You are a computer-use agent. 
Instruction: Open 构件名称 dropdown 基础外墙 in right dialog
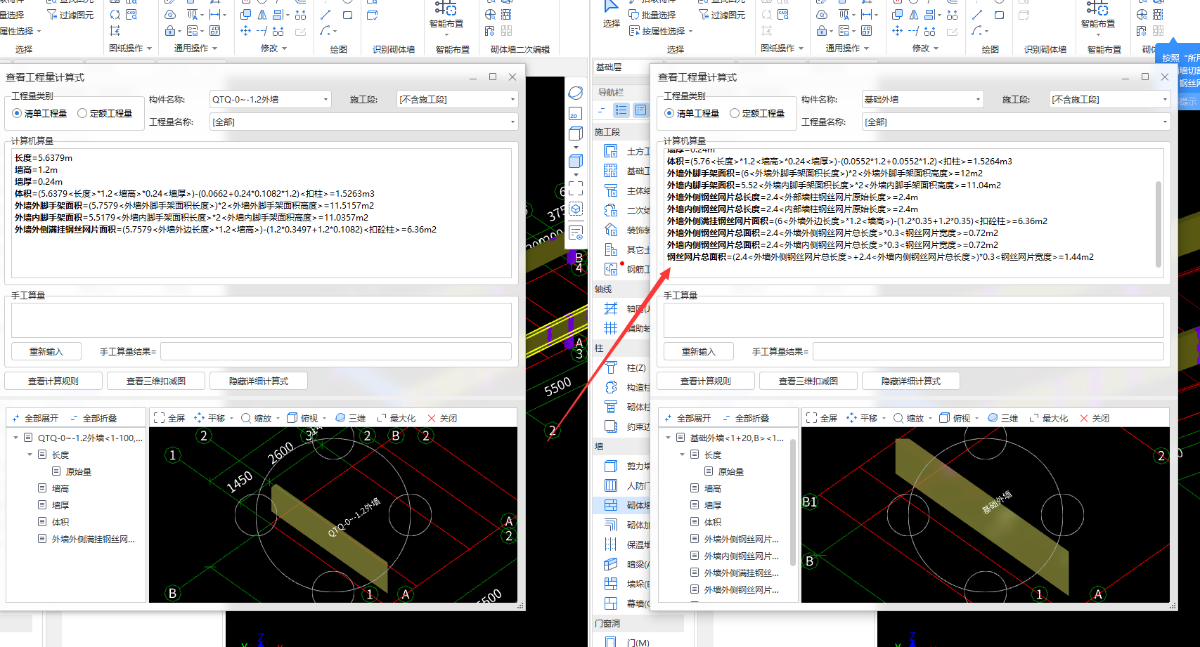(x=922, y=100)
